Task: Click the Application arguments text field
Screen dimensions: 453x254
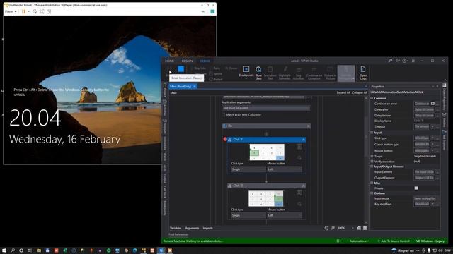Action: click(x=266, y=108)
